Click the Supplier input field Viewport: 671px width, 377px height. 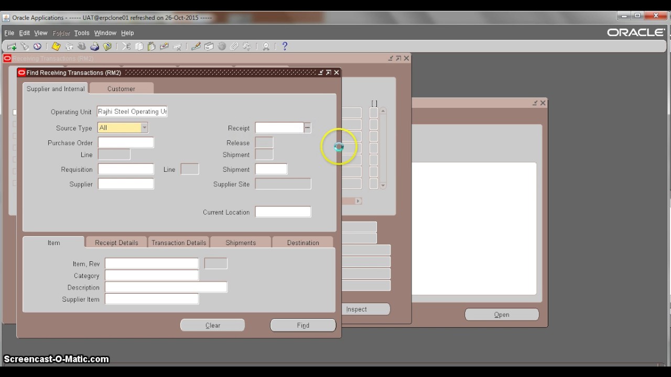[x=126, y=184]
